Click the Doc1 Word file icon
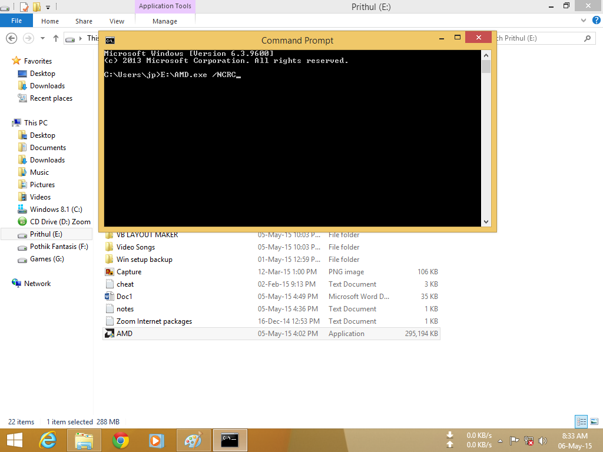 (110, 297)
